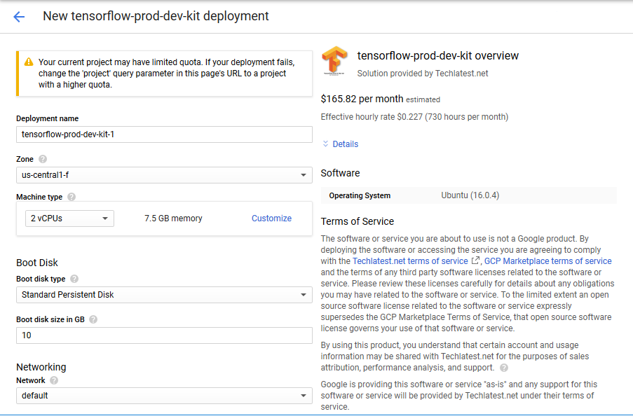Click the Customize machine type link
This screenshot has width=633, height=416.
[x=272, y=219]
